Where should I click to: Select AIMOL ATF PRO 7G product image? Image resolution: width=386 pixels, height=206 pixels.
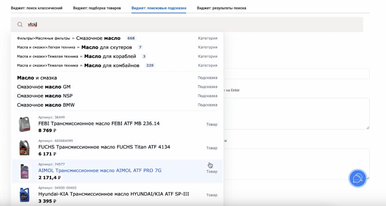[24, 171]
